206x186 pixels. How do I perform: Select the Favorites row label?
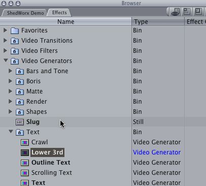tap(35, 30)
